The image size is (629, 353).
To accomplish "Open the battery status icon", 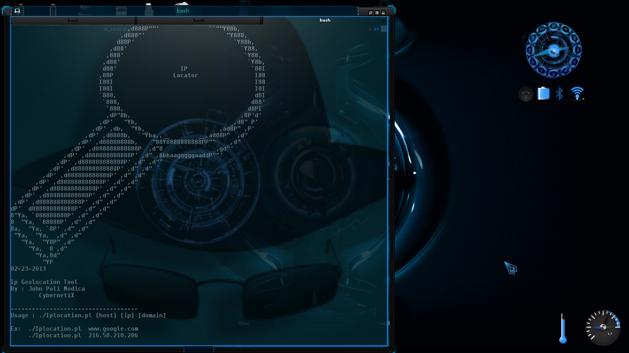I will [543, 93].
